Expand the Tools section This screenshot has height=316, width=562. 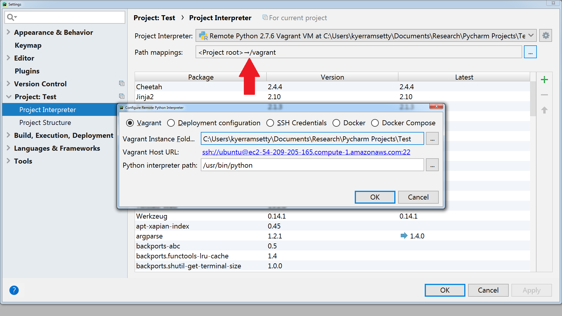(x=8, y=161)
